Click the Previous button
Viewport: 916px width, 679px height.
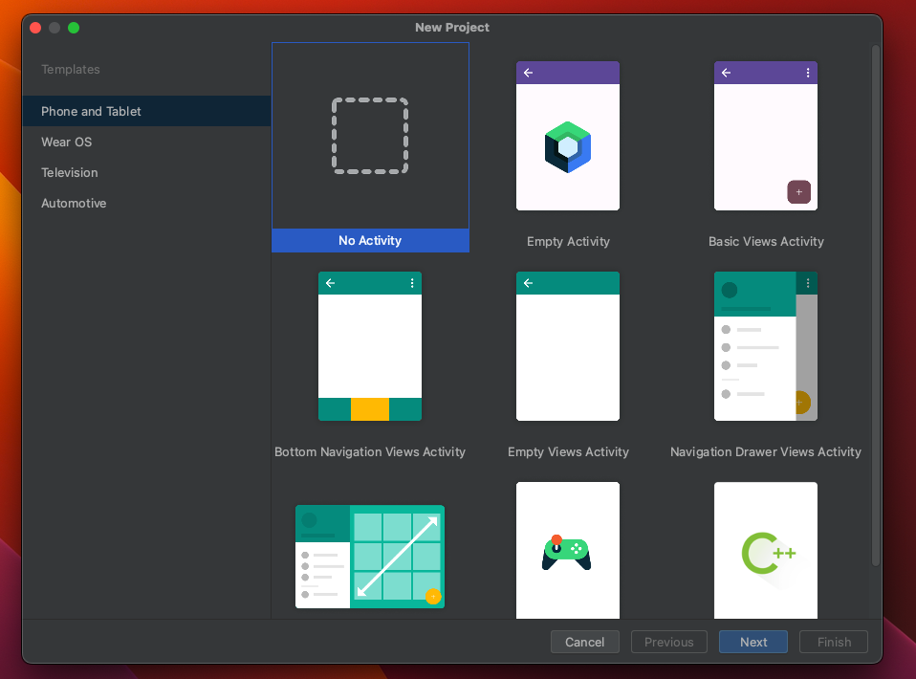(668, 642)
